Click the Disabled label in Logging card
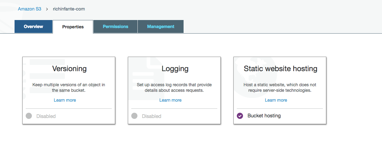The height and width of the screenshot is (146, 382). coord(151,116)
